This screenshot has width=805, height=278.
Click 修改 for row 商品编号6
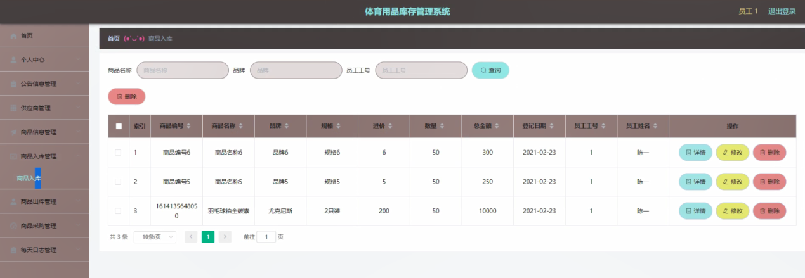733,153
